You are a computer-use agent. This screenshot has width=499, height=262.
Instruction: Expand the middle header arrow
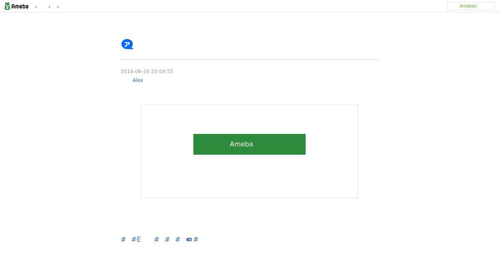49,7
